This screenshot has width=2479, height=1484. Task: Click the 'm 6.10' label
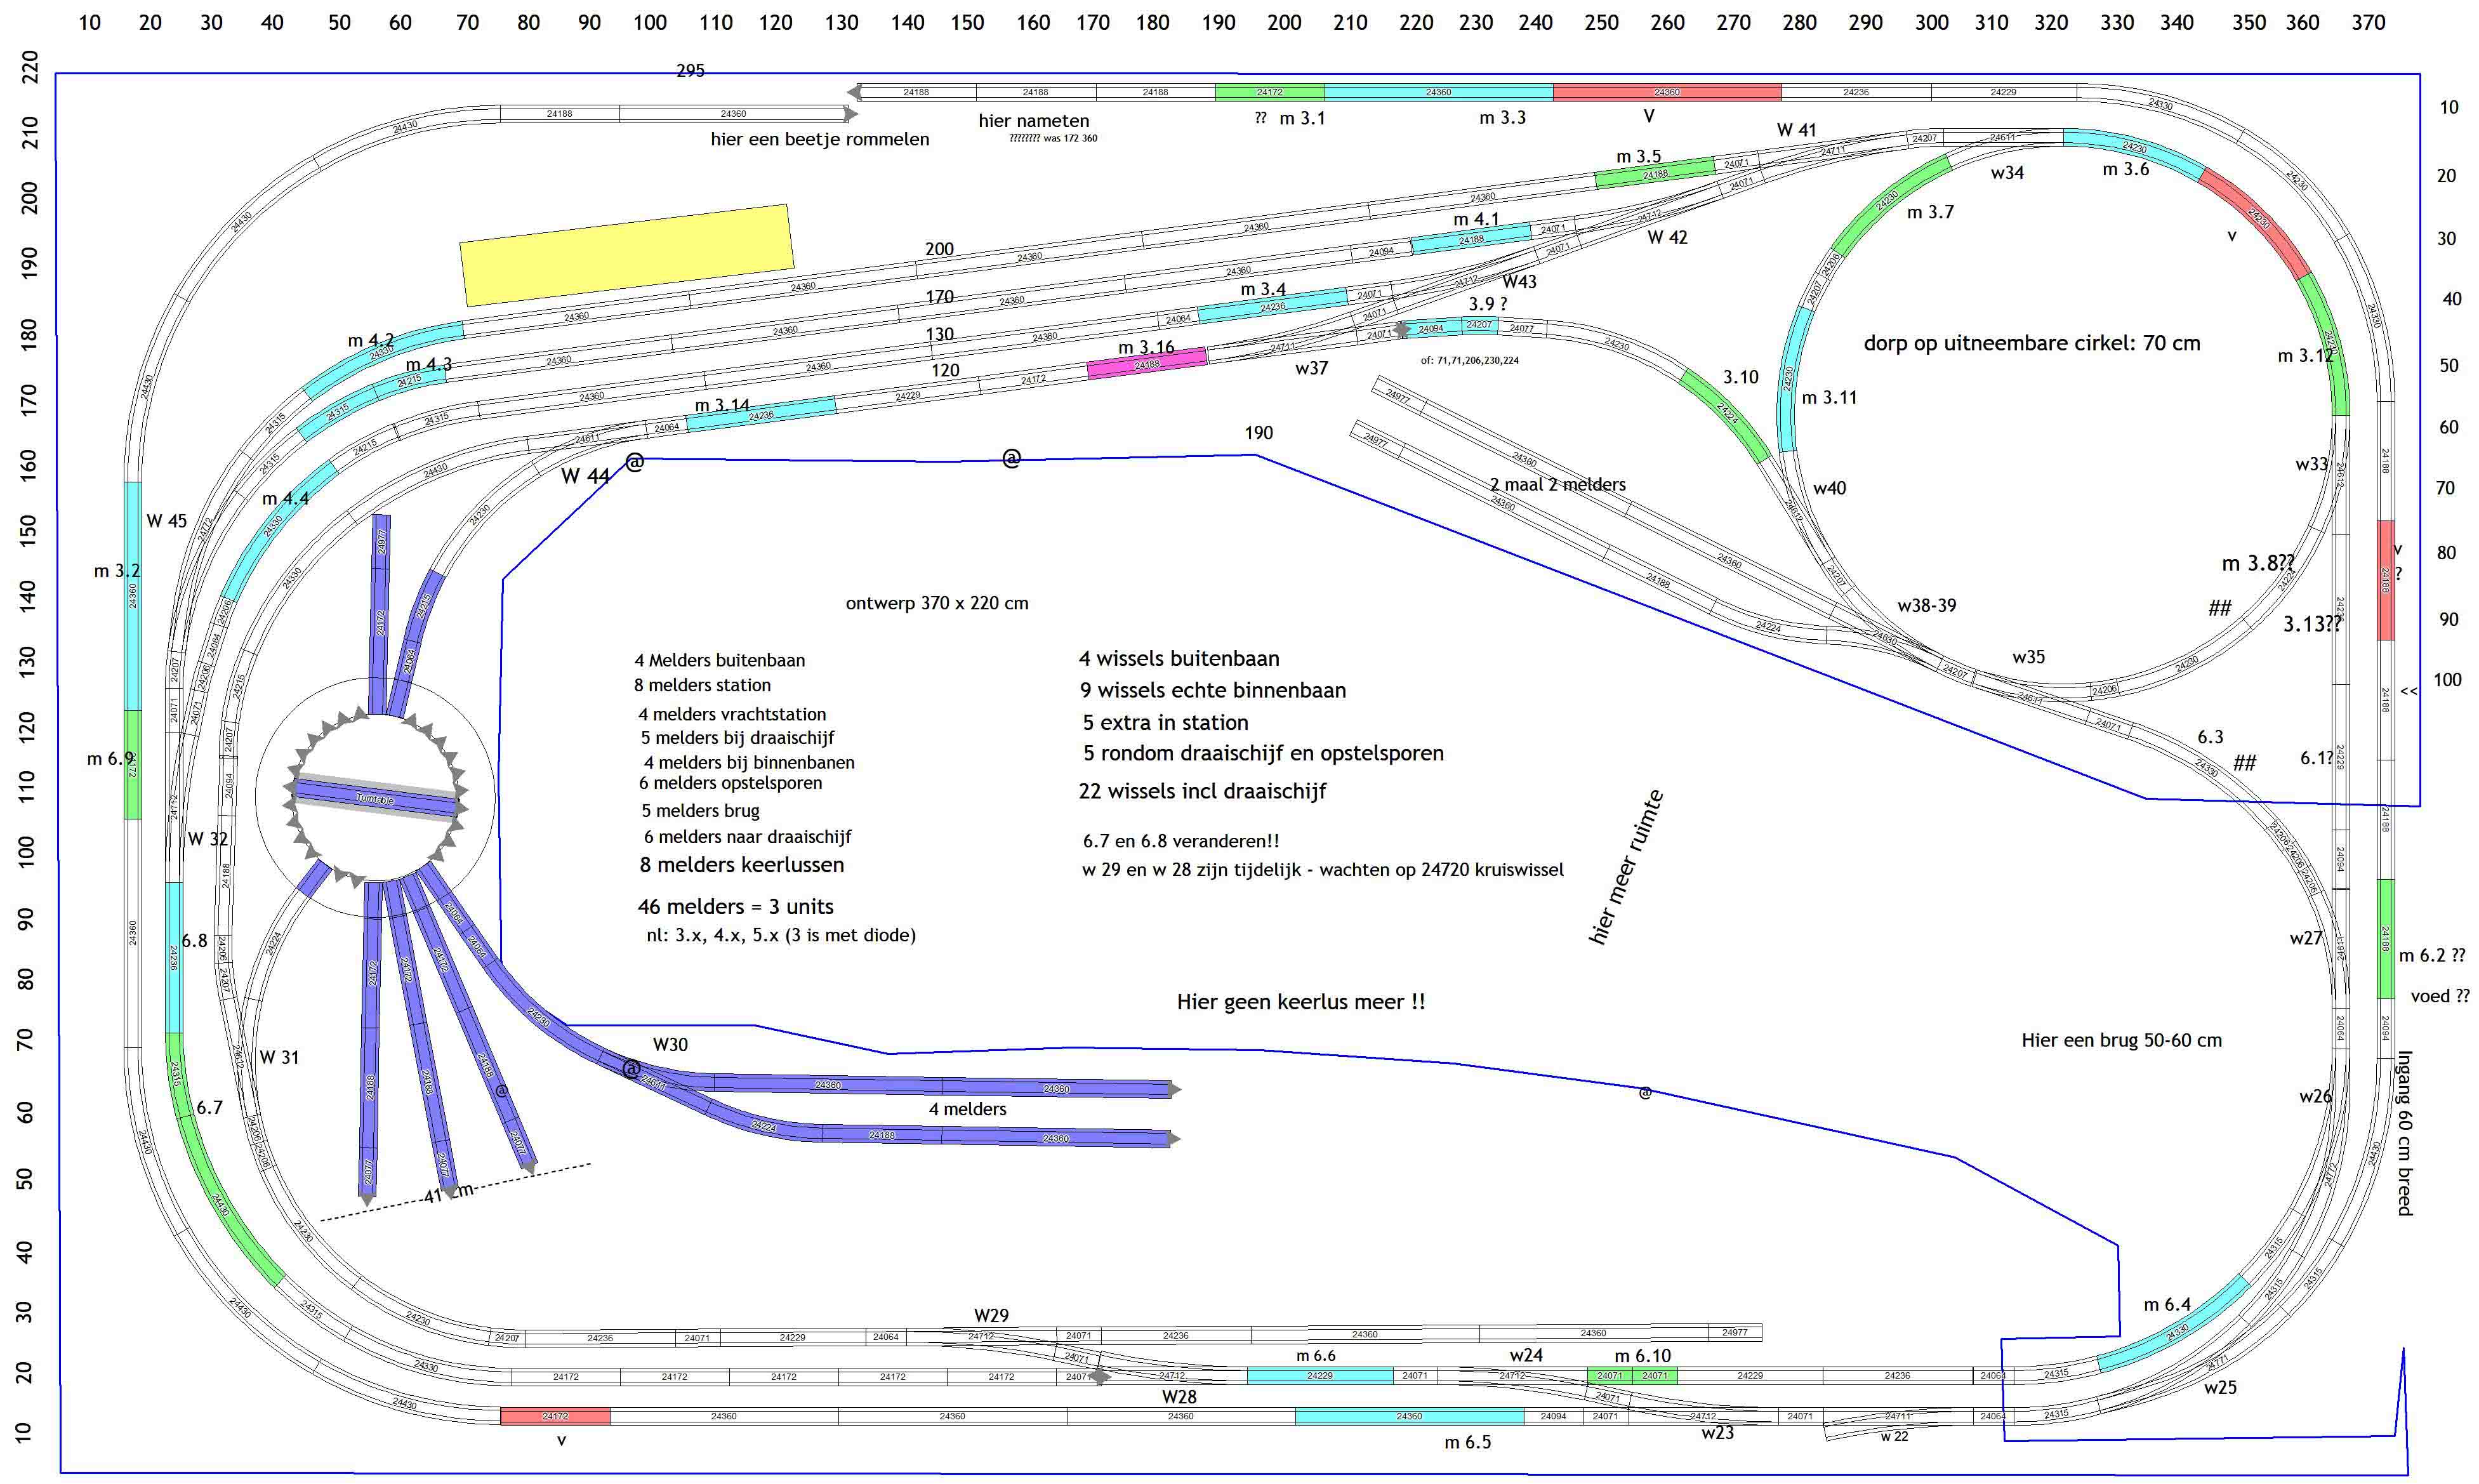tap(1643, 1356)
